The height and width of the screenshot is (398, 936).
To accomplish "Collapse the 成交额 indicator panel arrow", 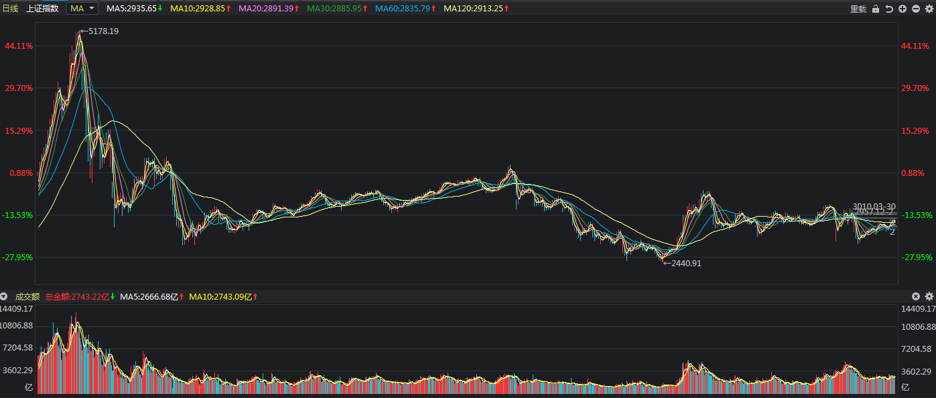I will (4, 296).
